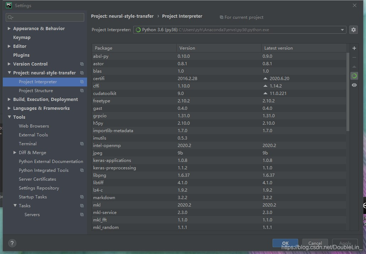Close the Settings dialog with the X

(355, 5)
